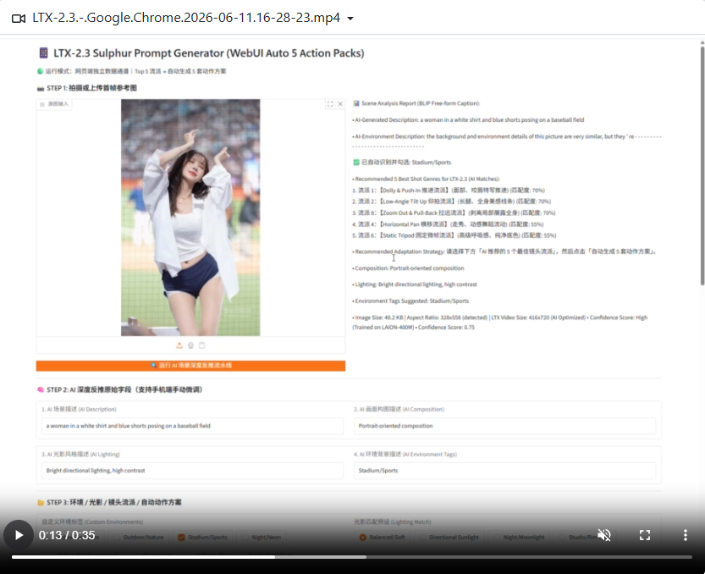705x574 pixels.
Task: Click the STEP 3 heading folder icon
Action: pyautogui.click(x=41, y=503)
